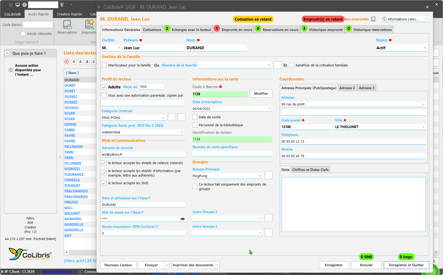Viewport: 443px width, 275px height.
Task: Reveal the Opac password with eye icon
Action: click(182, 219)
